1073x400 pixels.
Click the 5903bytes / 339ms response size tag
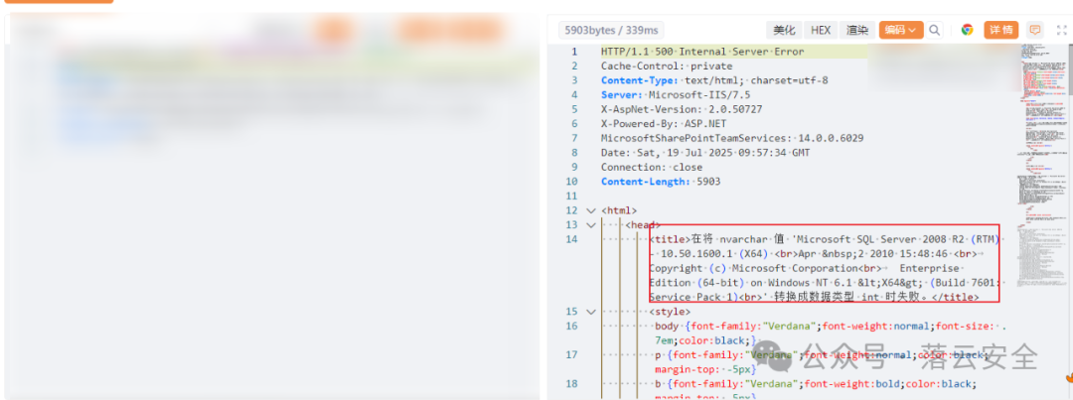(601, 31)
